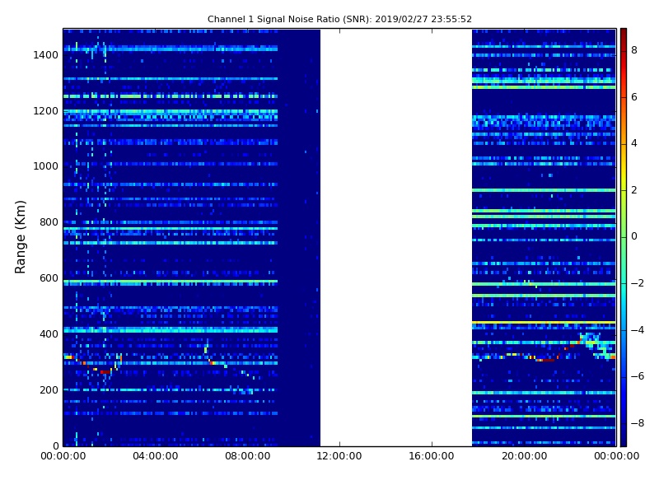Click the 20:00:00 time tick label
The width and height of the screenshot is (659, 494).
[x=524, y=456]
